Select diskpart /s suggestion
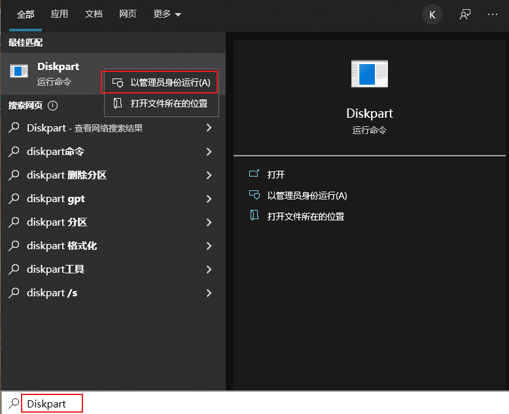Image resolution: width=509 pixels, height=414 pixels. pyautogui.click(x=113, y=293)
